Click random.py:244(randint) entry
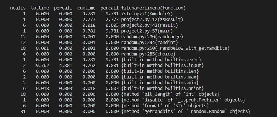 pos(150,43)
